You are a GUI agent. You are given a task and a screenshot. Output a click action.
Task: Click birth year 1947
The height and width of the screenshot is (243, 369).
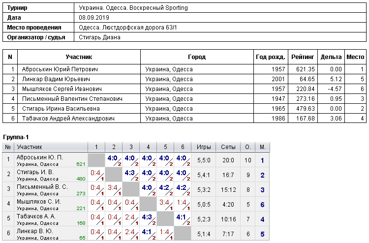pyautogui.click(x=278, y=99)
